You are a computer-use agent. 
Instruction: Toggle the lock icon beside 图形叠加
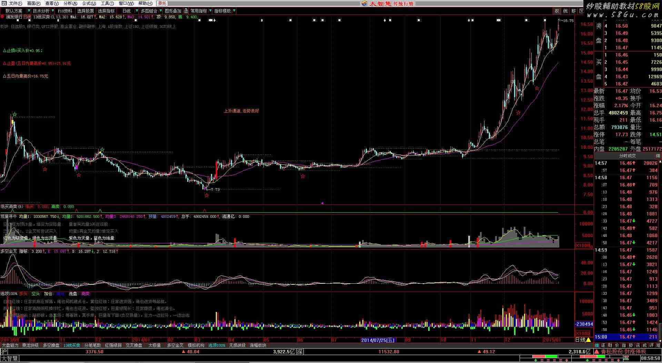[186, 11]
